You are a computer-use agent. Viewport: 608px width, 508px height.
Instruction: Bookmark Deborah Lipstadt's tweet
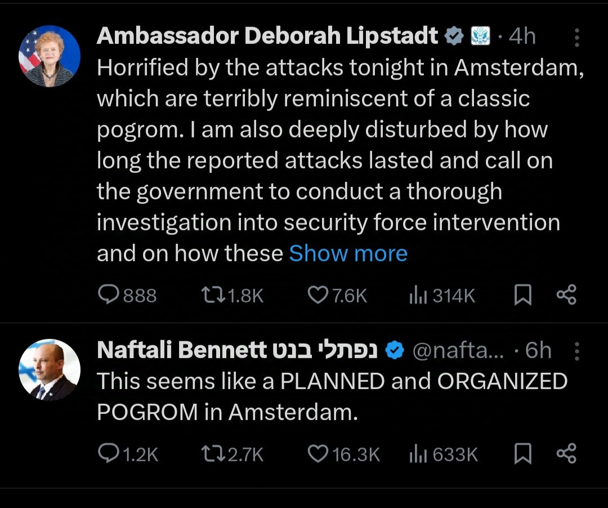coord(523,295)
